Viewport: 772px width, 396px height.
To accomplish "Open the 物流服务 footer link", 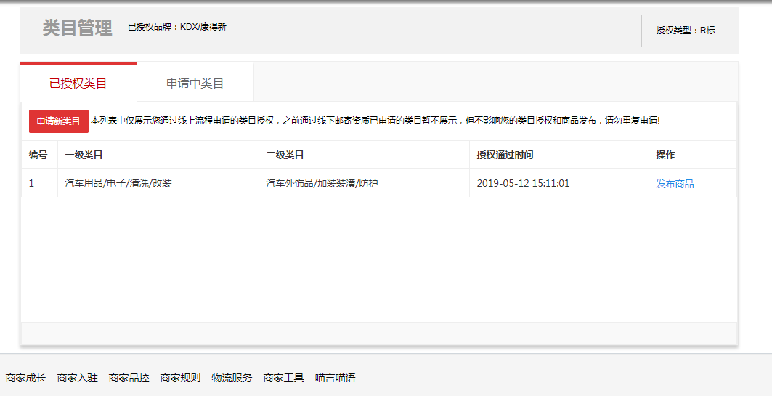I will [232, 378].
